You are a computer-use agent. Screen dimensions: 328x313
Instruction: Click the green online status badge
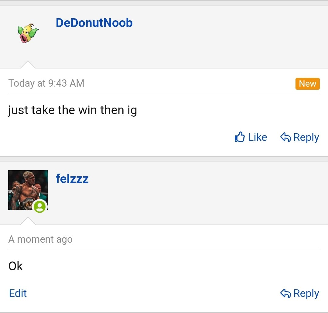[x=40, y=206]
